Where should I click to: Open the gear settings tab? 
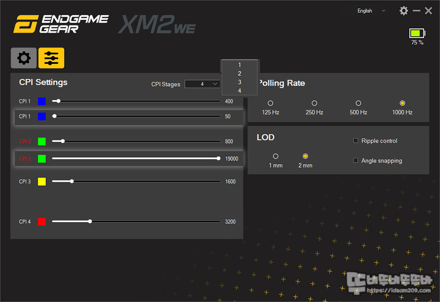click(24, 58)
